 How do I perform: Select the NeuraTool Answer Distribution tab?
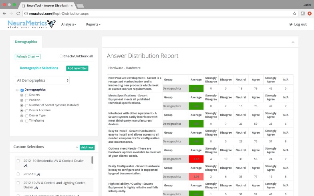click(47, 6)
